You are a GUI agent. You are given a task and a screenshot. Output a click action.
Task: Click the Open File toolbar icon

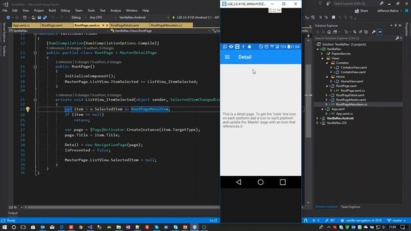[x=33, y=17]
